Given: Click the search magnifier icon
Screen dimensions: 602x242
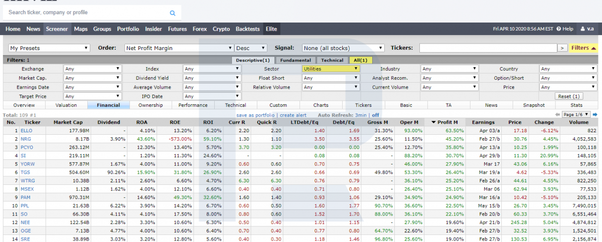Looking at the screenshot, I should coord(173,13).
